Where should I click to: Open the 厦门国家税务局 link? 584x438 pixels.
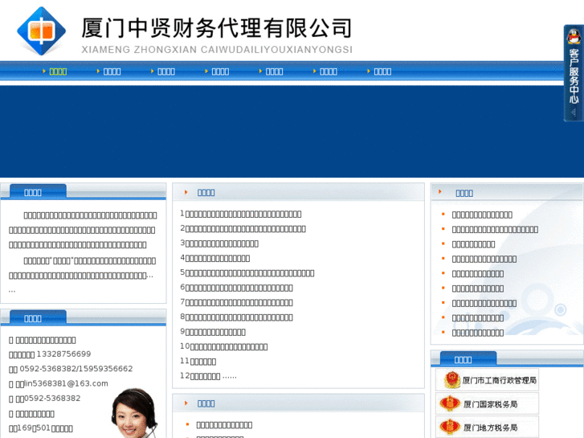(x=487, y=403)
